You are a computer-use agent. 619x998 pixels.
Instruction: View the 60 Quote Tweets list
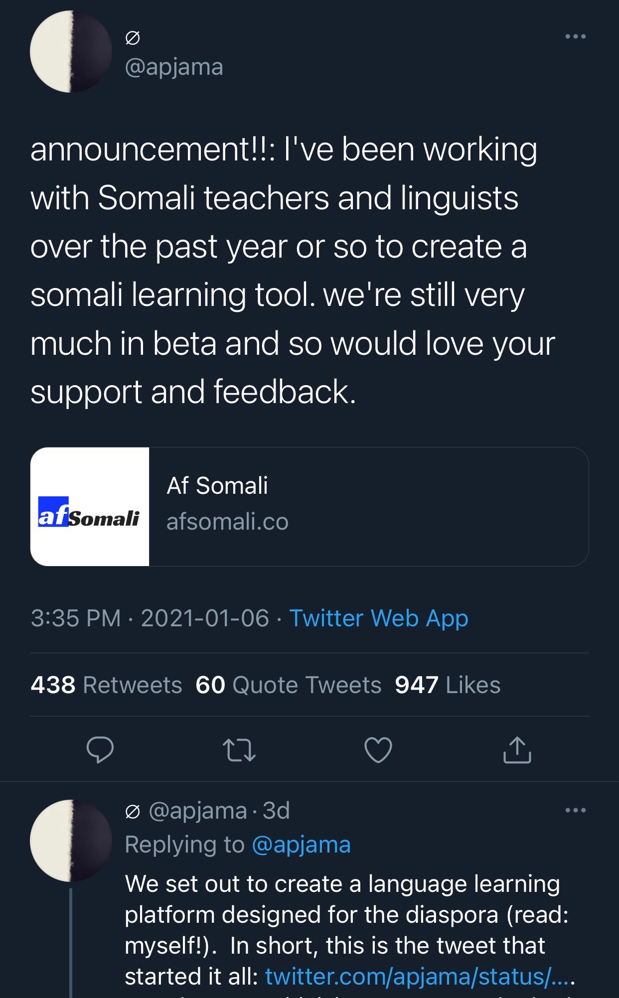(x=288, y=685)
